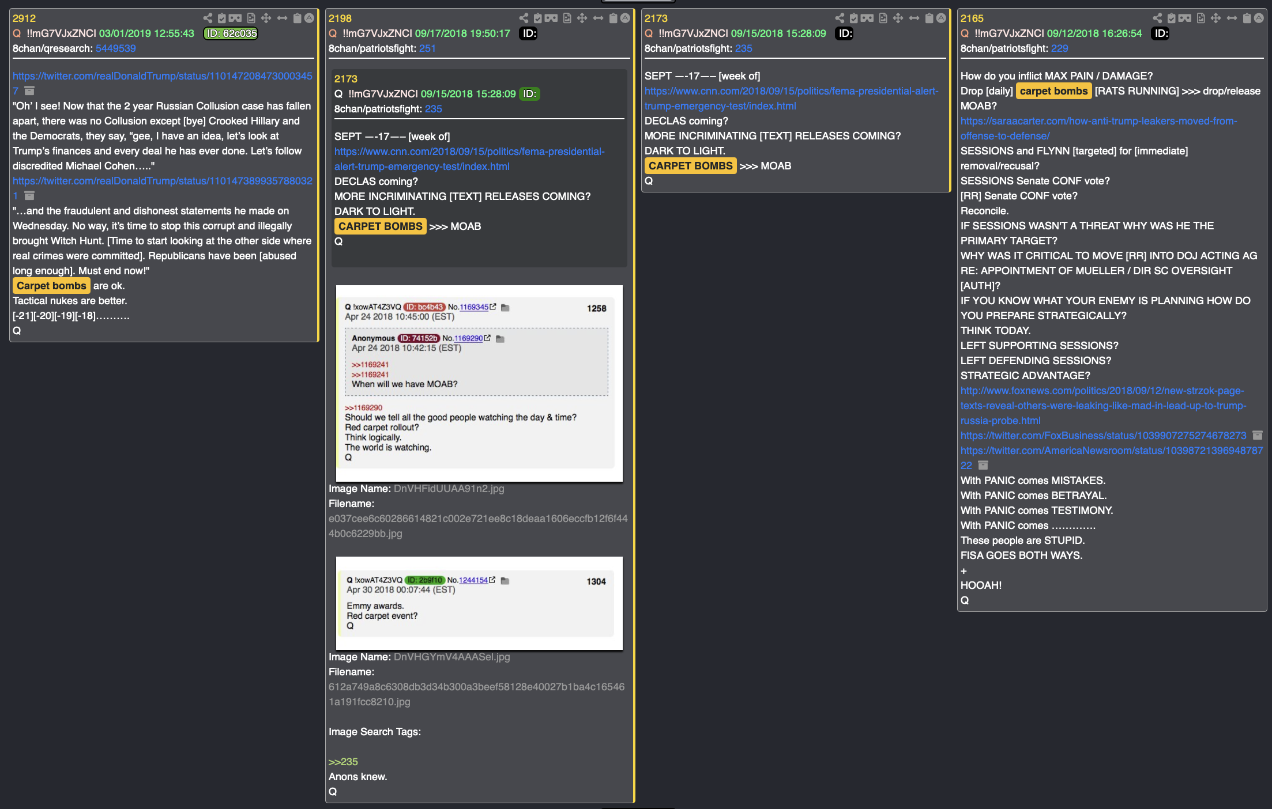Click highlighted 'Carpet bombs' in post 2912
Screen dimensions: 1272x809
click(x=51, y=286)
